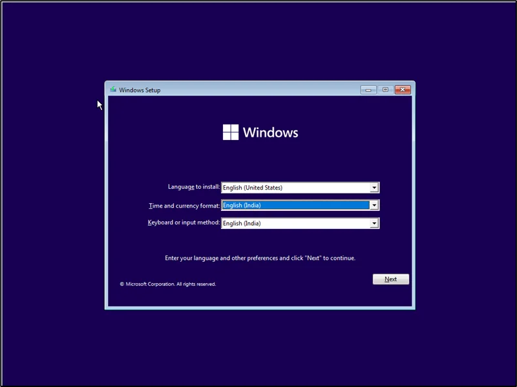Maximize the Windows Setup window
This screenshot has height=387, width=517.
coord(385,90)
